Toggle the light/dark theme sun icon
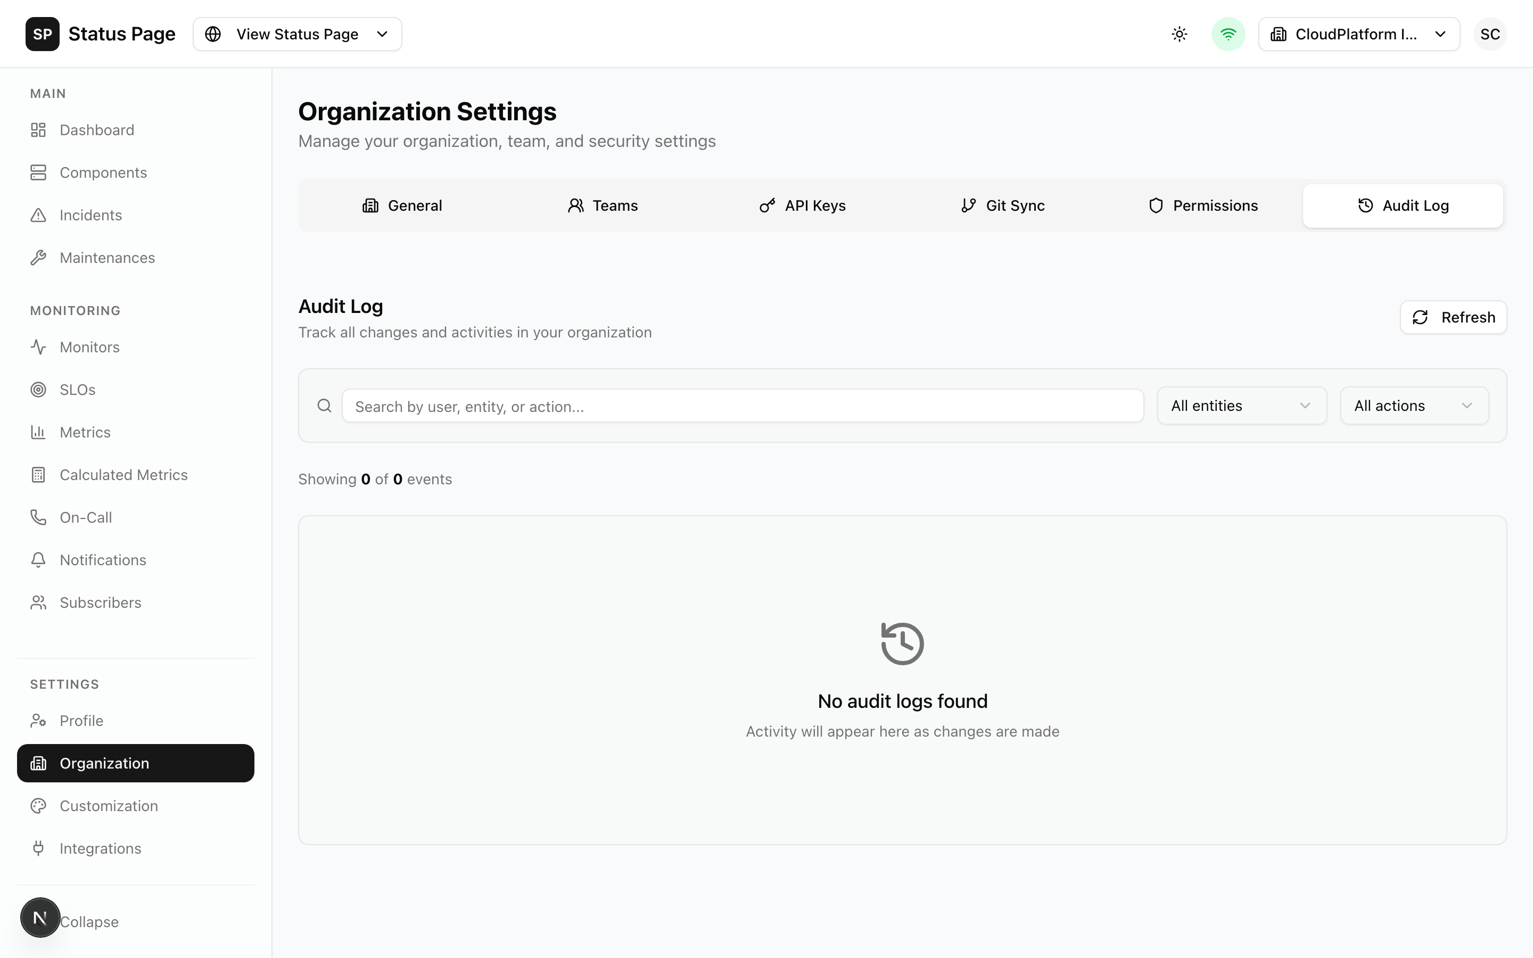 coord(1179,34)
